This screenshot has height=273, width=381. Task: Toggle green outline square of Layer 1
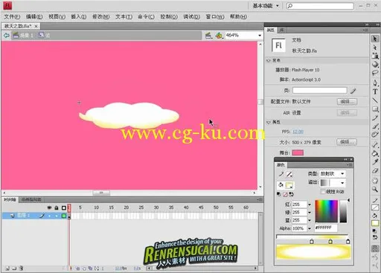tap(64, 216)
